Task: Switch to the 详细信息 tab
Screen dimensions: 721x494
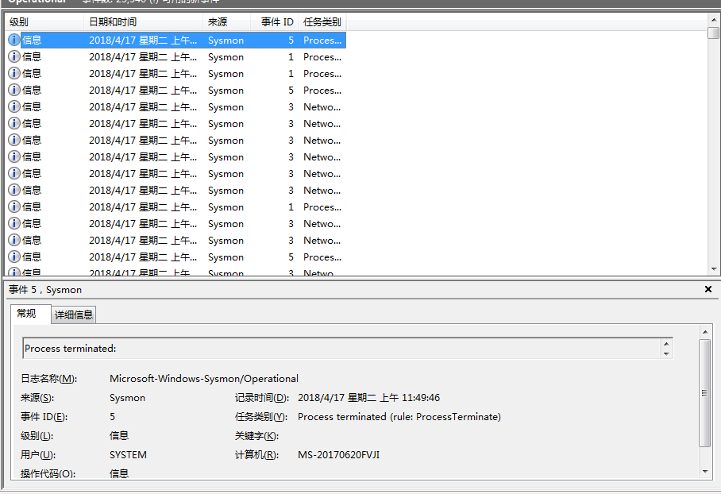Action: click(x=74, y=315)
